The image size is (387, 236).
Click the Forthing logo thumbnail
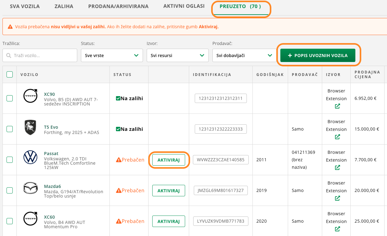30,127
